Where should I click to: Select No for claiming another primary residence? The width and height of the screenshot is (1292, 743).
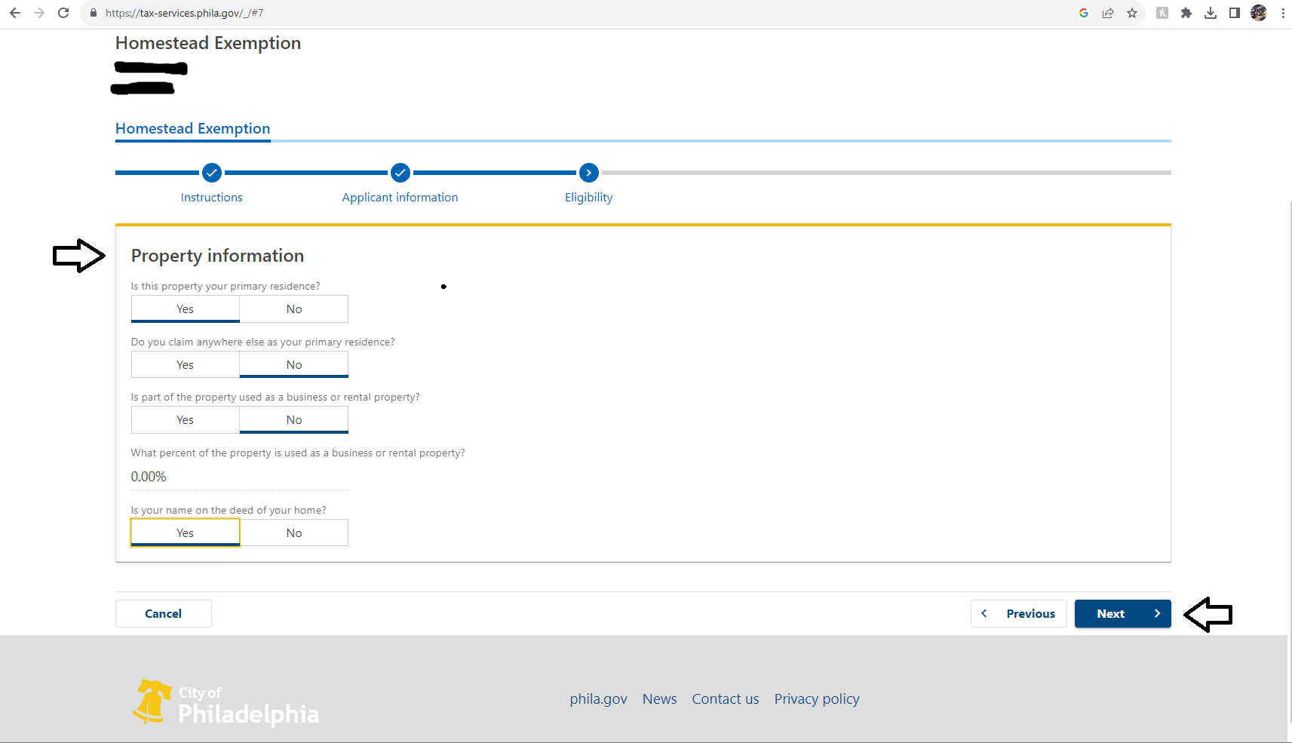tap(294, 365)
